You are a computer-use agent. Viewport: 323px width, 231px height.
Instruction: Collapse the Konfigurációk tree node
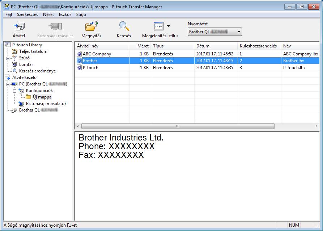tap(14, 91)
